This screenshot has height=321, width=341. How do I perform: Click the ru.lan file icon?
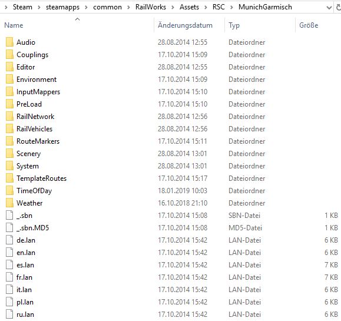coord(9,314)
